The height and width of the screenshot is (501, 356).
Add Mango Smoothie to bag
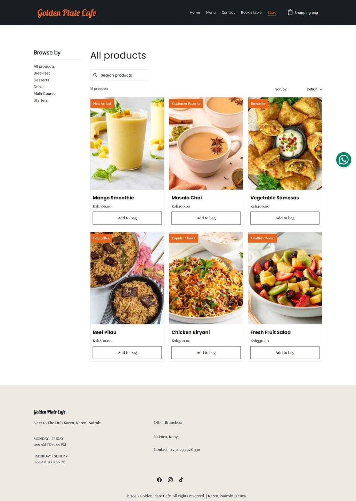(x=127, y=218)
